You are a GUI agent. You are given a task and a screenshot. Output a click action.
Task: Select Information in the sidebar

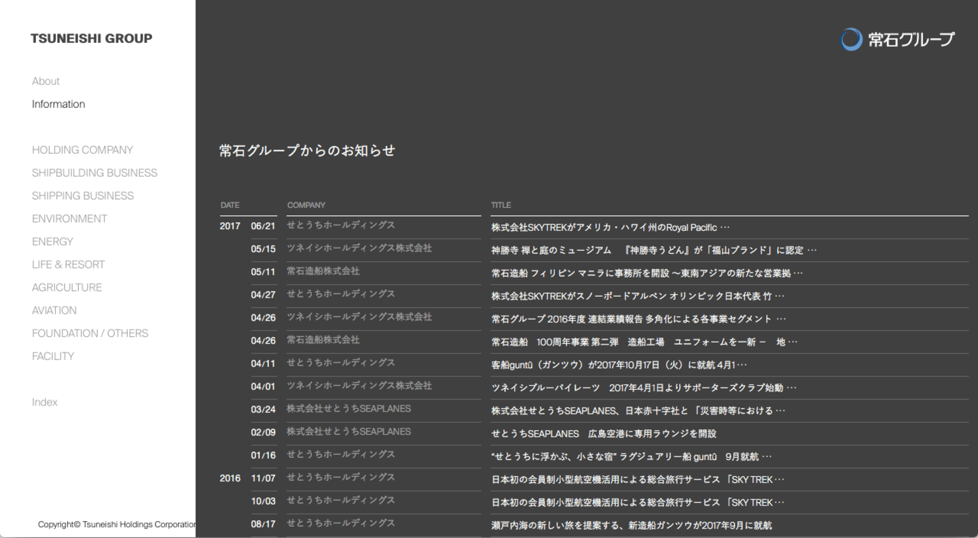(x=58, y=104)
